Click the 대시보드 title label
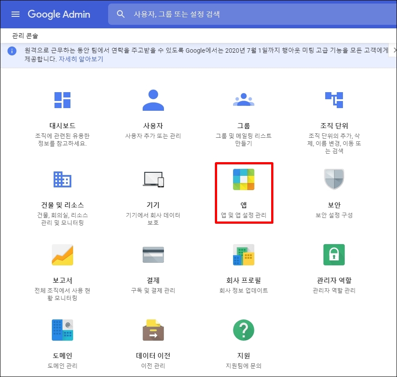The width and height of the screenshot is (397, 377). coord(62,125)
